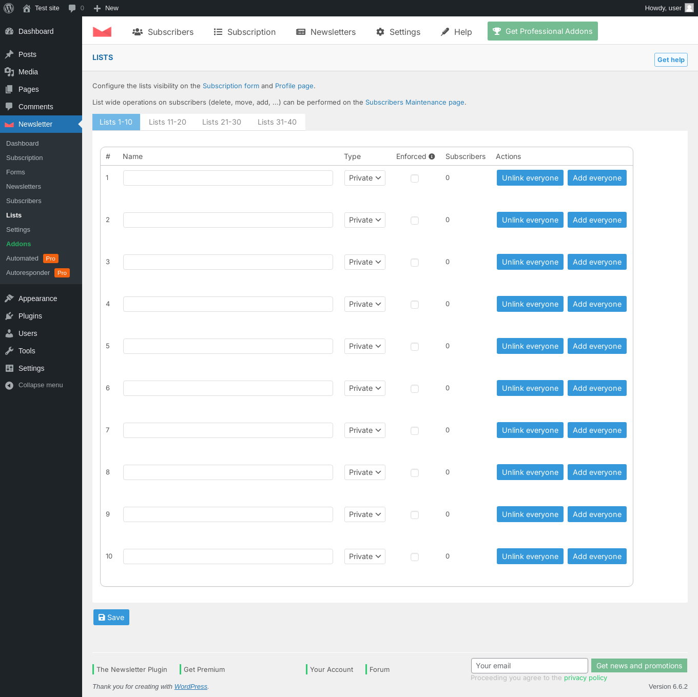Open the user avatar in admin bar
Screen dimensions: 698x697
689,8
